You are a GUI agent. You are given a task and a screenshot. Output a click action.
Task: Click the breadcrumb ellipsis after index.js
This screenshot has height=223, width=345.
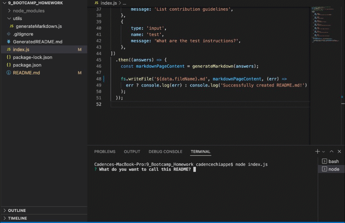click(x=124, y=3)
